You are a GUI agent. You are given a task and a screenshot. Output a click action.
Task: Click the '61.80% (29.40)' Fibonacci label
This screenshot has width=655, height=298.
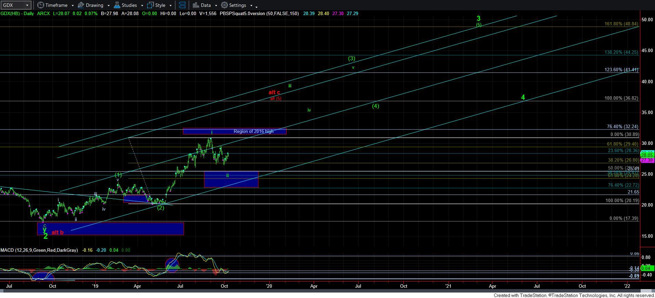(x=622, y=144)
